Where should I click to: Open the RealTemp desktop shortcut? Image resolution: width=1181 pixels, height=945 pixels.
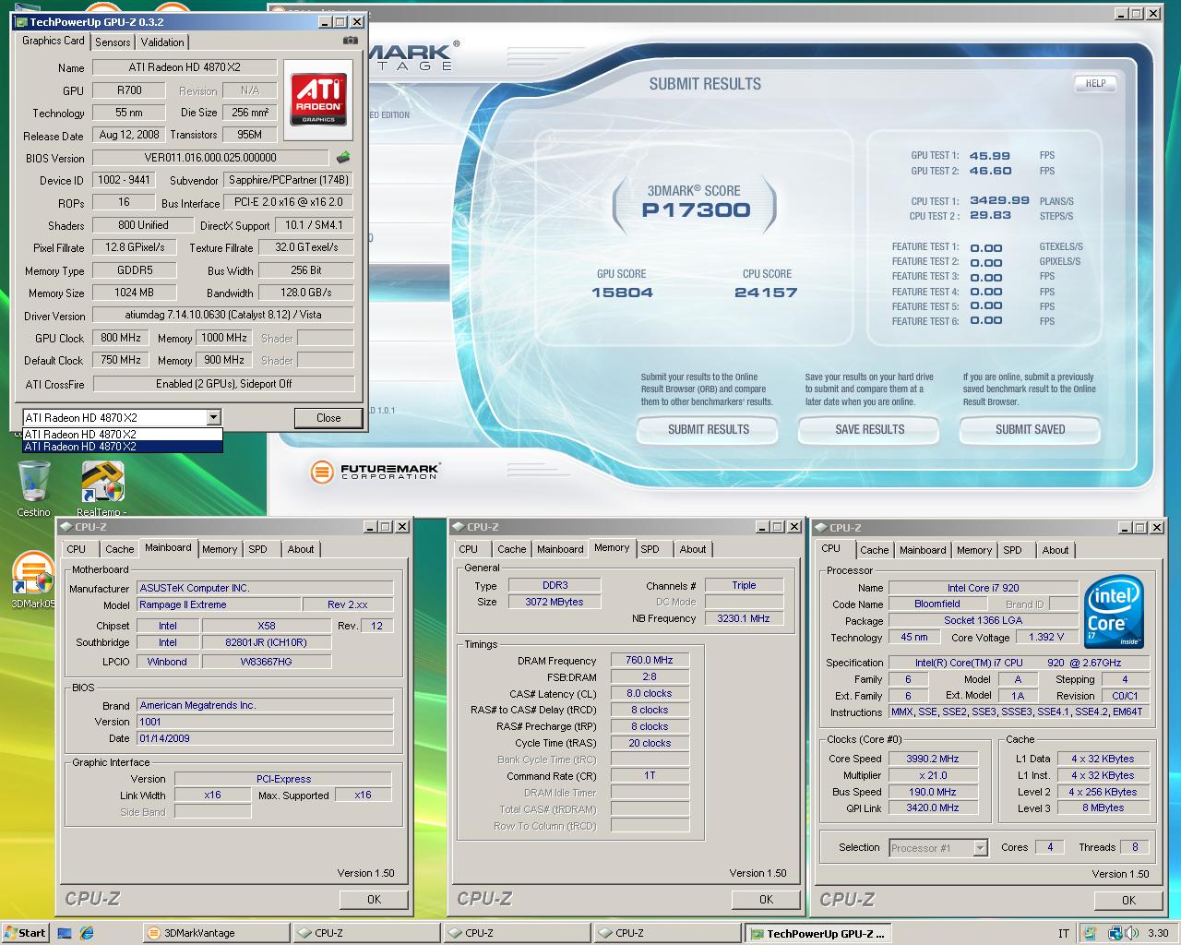(x=101, y=488)
